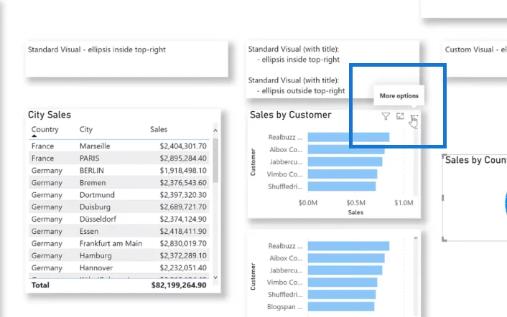Select the text box 'Standard Visual - ellipsis inside top-right'

pos(127,59)
